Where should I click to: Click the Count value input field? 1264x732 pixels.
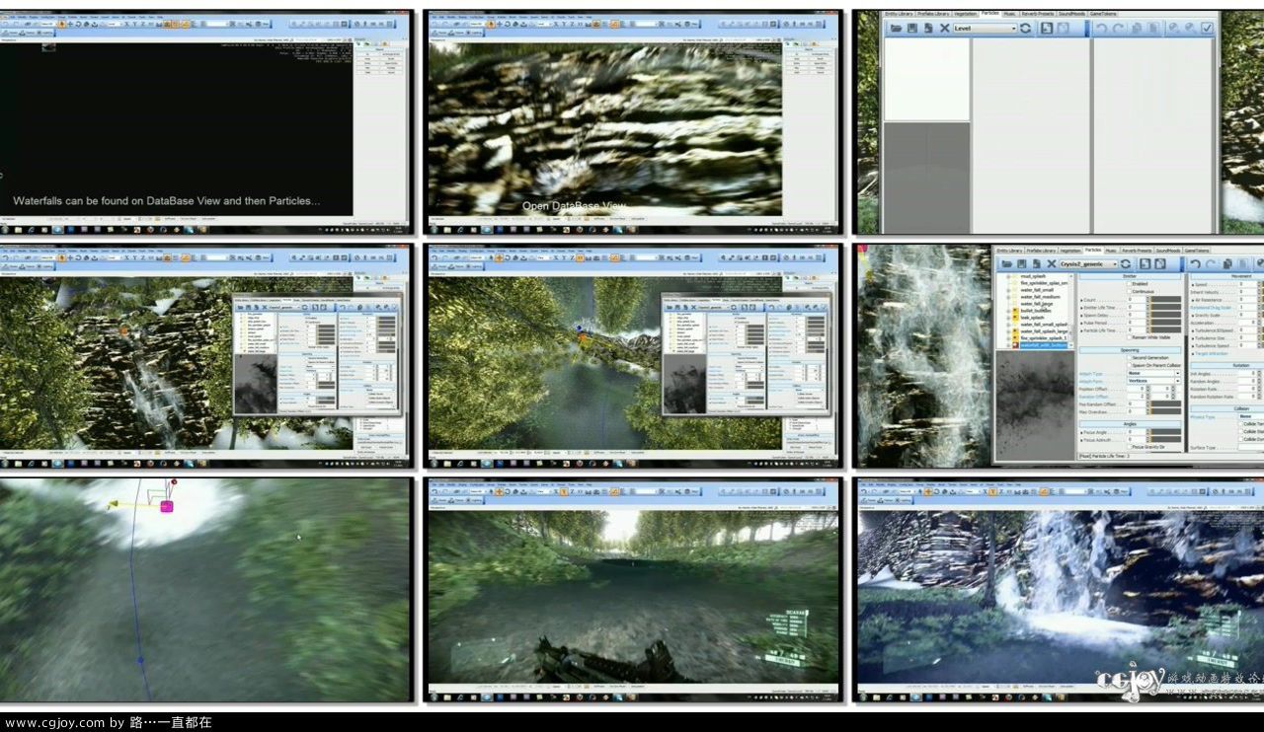click(x=1137, y=300)
